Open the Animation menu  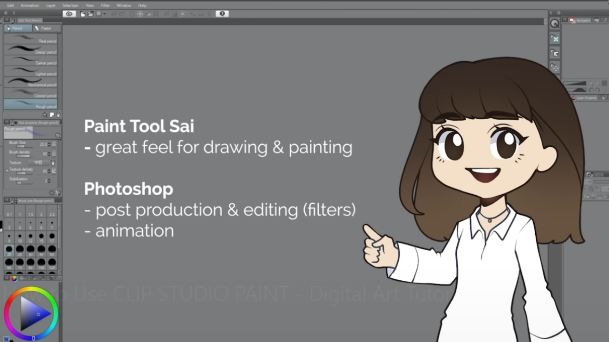click(x=30, y=5)
